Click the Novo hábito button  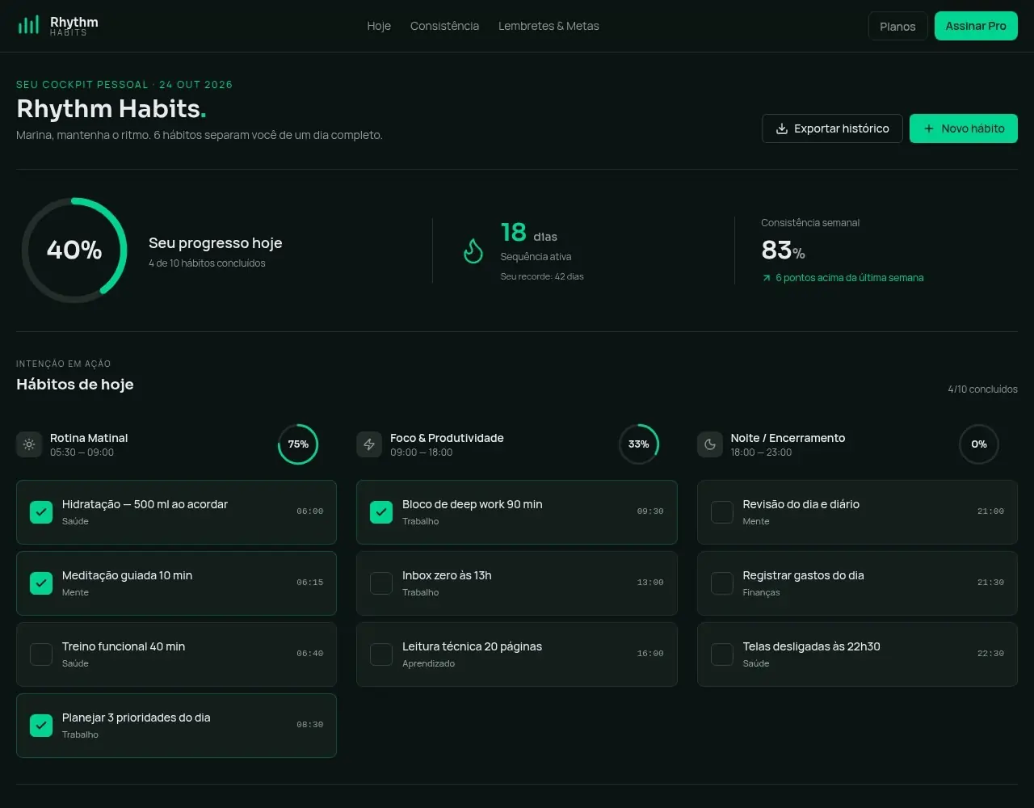pos(964,128)
